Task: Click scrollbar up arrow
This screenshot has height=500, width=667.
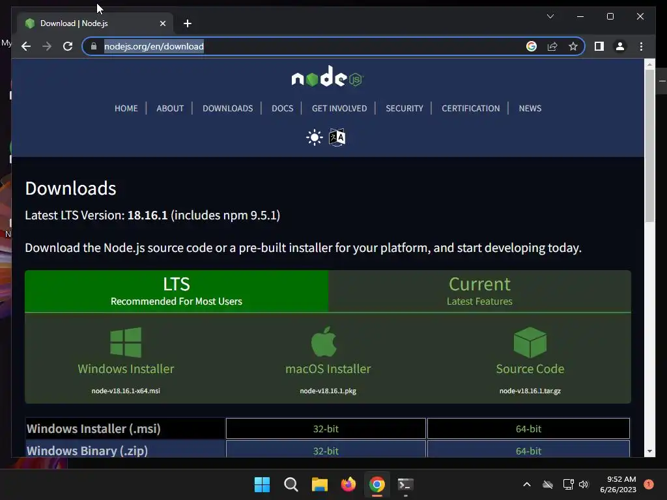Action: tap(649, 64)
